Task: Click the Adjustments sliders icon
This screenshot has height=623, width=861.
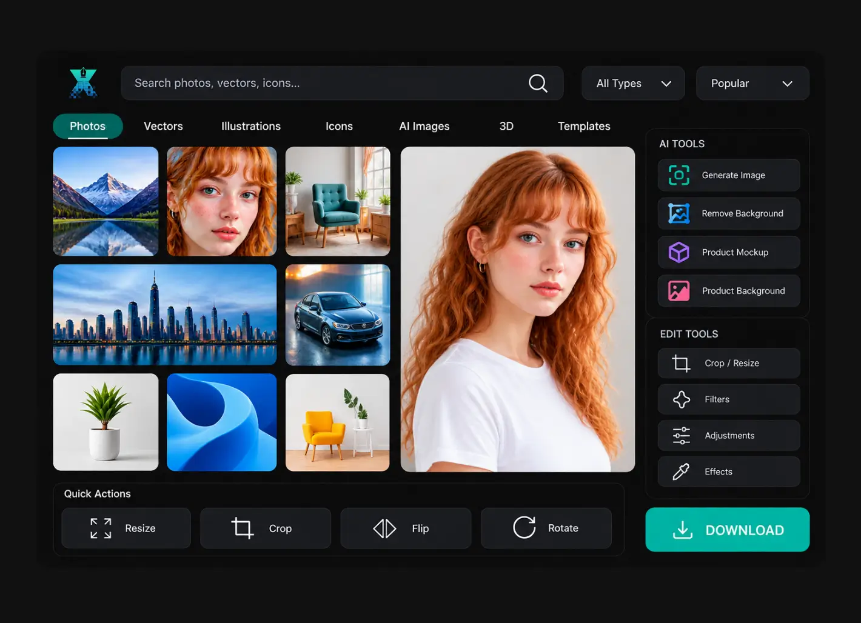Action: click(x=682, y=436)
